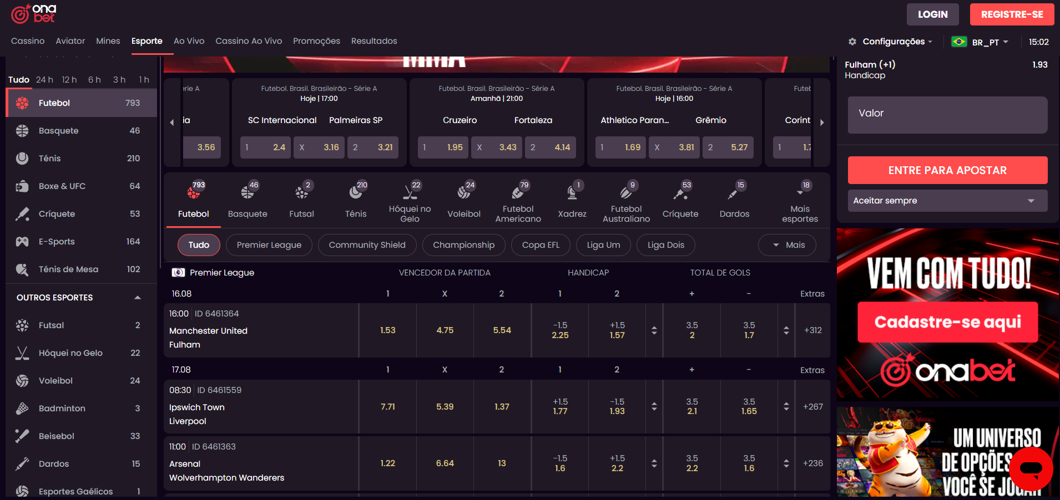Expand Mais esportes in the sports strip

click(800, 200)
